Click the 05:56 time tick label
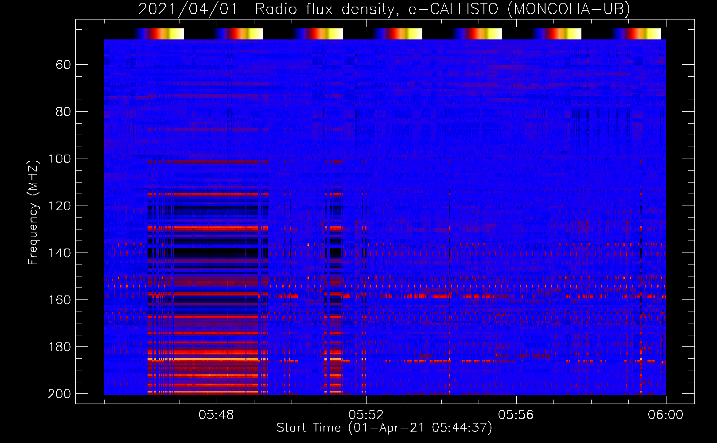This screenshot has width=717, height=443. tap(516, 415)
